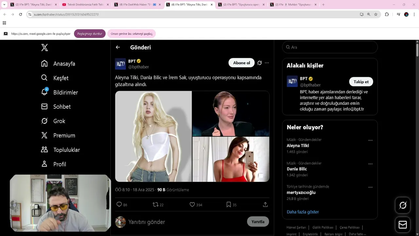Open Keşfet in the sidebar
The image size is (419, 236).
(x=55, y=78)
